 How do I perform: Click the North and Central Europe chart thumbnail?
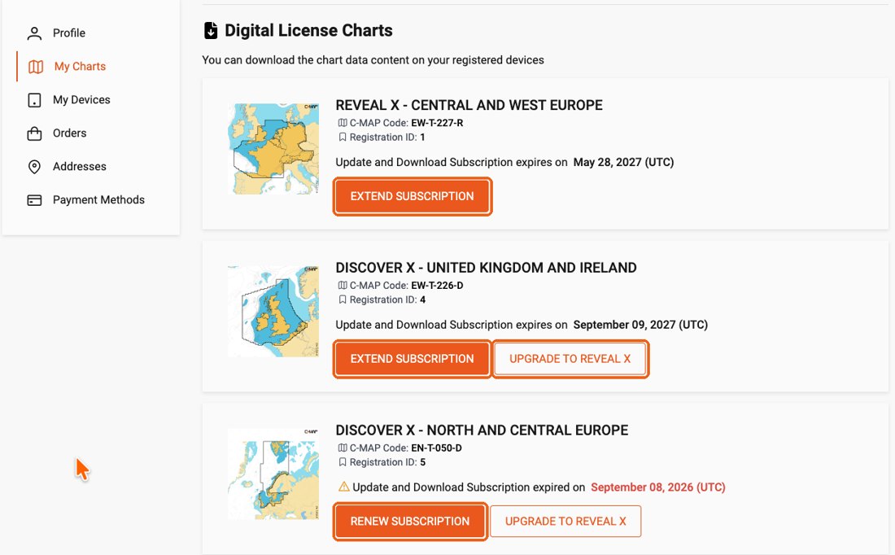(273, 474)
